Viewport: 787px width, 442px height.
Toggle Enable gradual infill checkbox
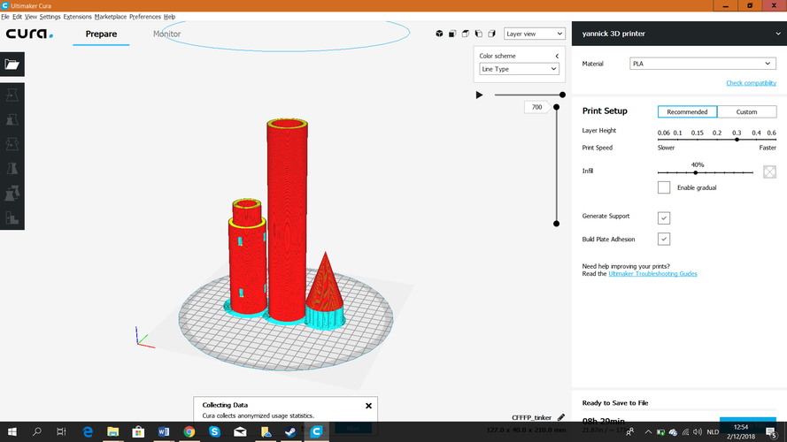[x=664, y=187]
